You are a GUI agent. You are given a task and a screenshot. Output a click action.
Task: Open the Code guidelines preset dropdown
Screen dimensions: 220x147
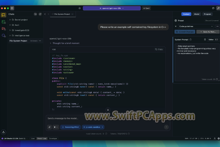[x=196, y=26]
